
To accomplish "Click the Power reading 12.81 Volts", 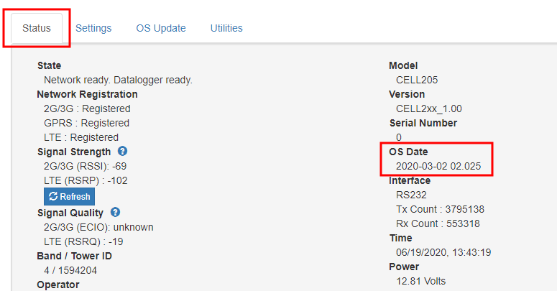I will point(420,281).
